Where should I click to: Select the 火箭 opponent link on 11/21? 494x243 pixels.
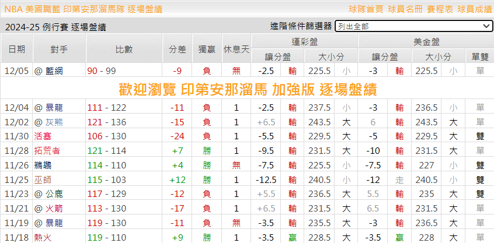[x=54, y=208]
